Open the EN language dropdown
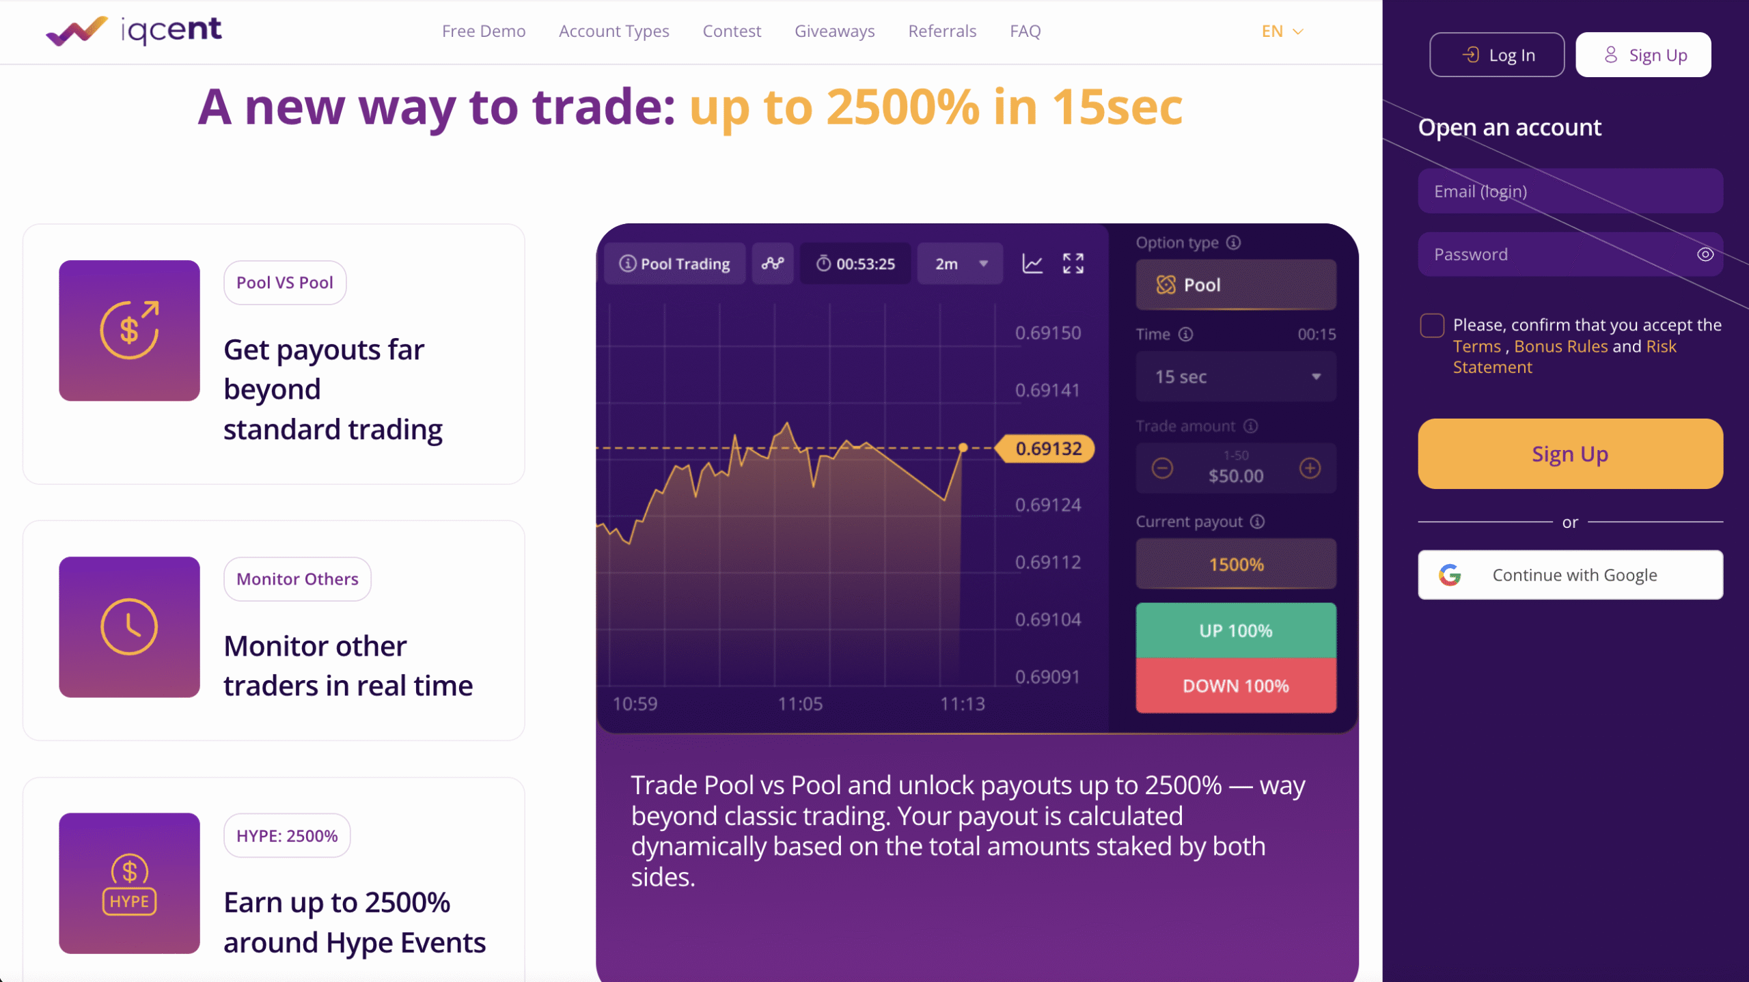Screen dimensions: 1749x982 tap(1282, 31)
